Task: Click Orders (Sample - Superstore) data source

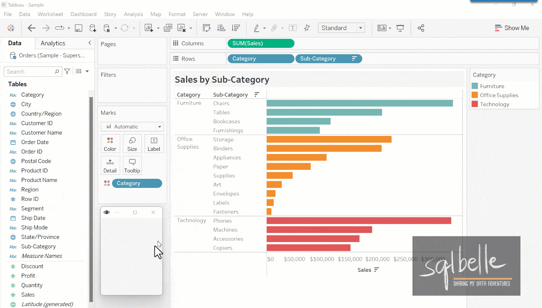Action: coord(48,55)
